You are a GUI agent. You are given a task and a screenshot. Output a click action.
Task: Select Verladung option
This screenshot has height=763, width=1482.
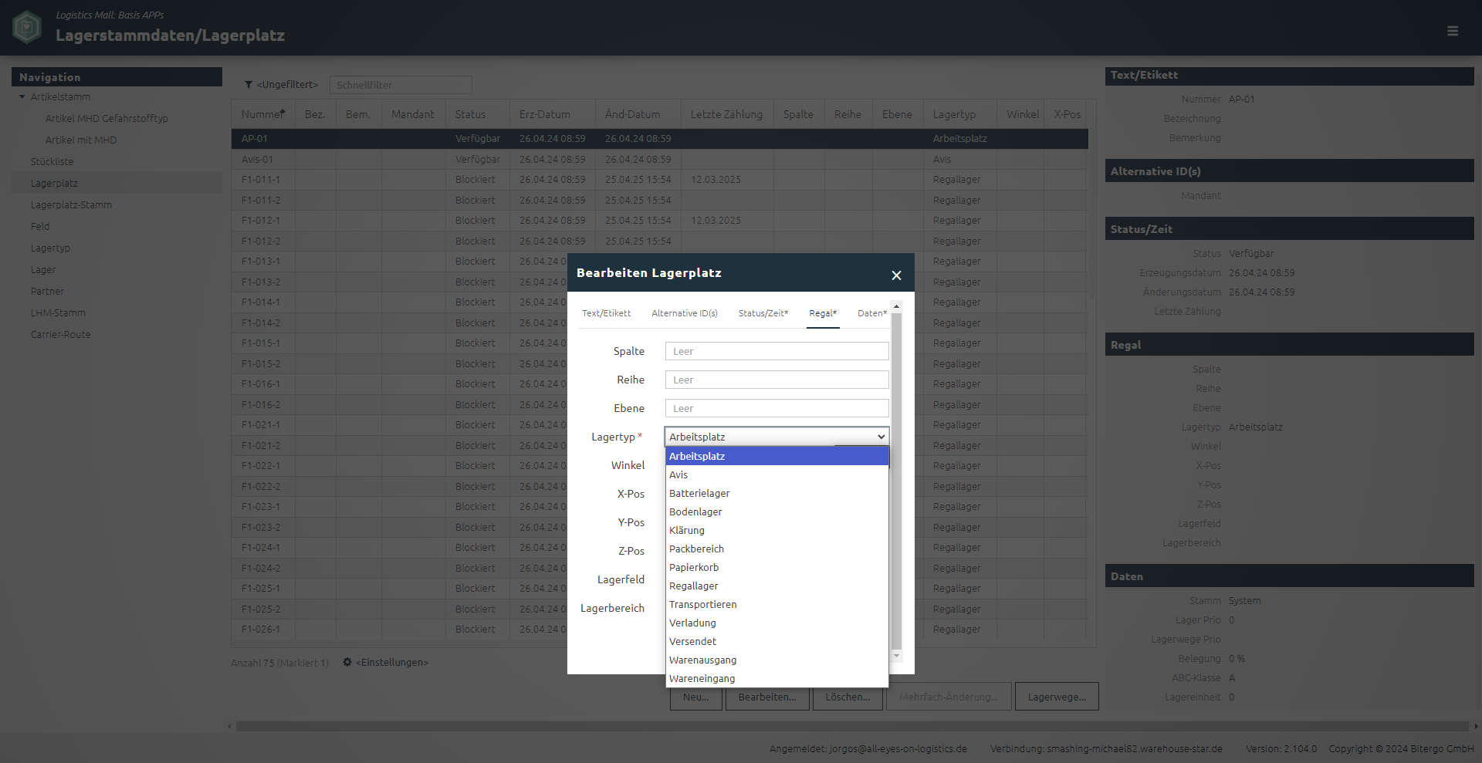click(x=777, y=623)
